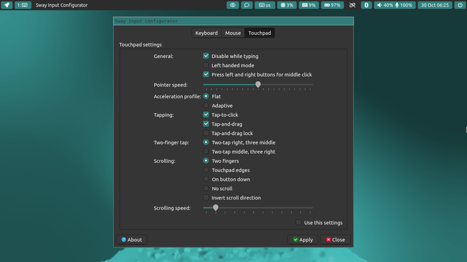
Task: Click the 3% CPU usage indicator
Action: [x=287, y=5]
